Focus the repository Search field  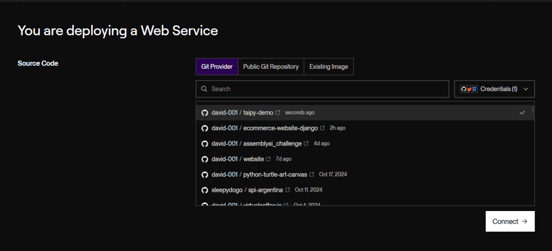[x=322, y=89]
